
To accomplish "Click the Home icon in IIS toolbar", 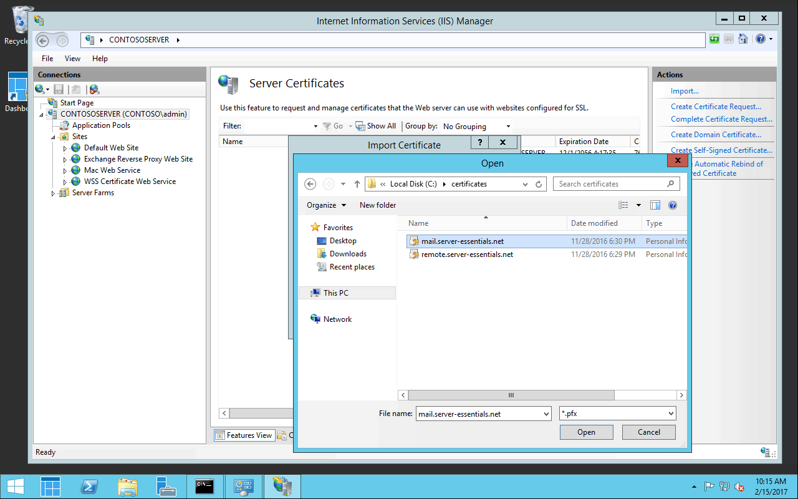I will tap(743, 39).
